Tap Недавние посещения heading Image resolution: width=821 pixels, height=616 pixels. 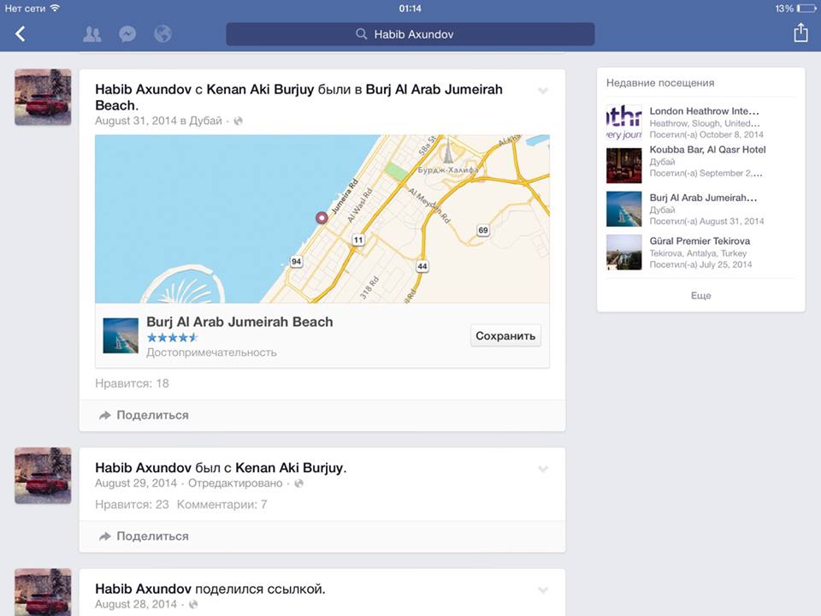(659, 83)
